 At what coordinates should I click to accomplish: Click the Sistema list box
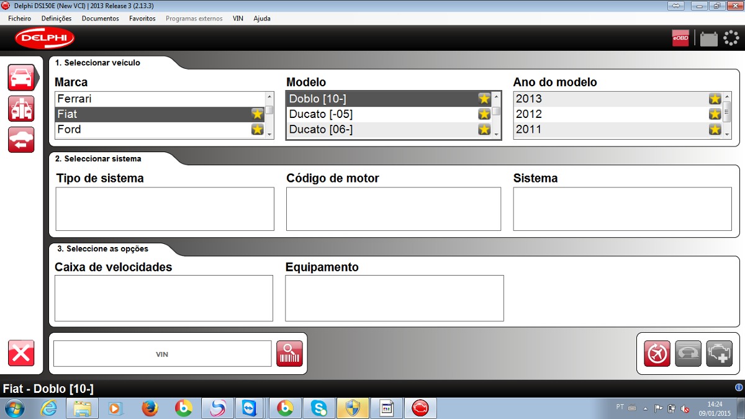pos(622,209)
